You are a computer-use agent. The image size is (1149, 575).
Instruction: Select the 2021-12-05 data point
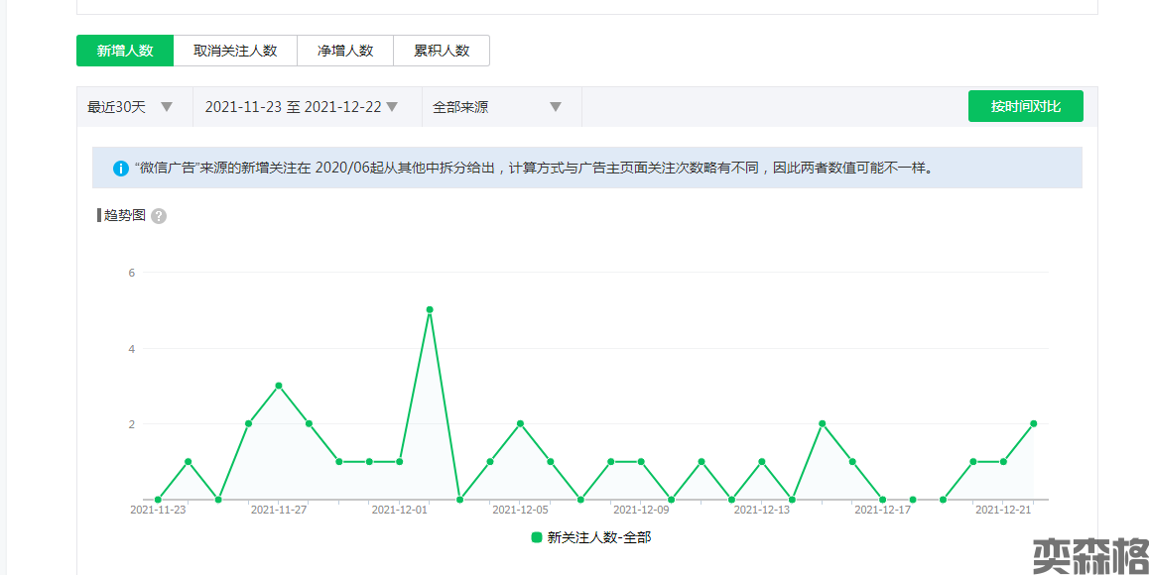point(520,423)
